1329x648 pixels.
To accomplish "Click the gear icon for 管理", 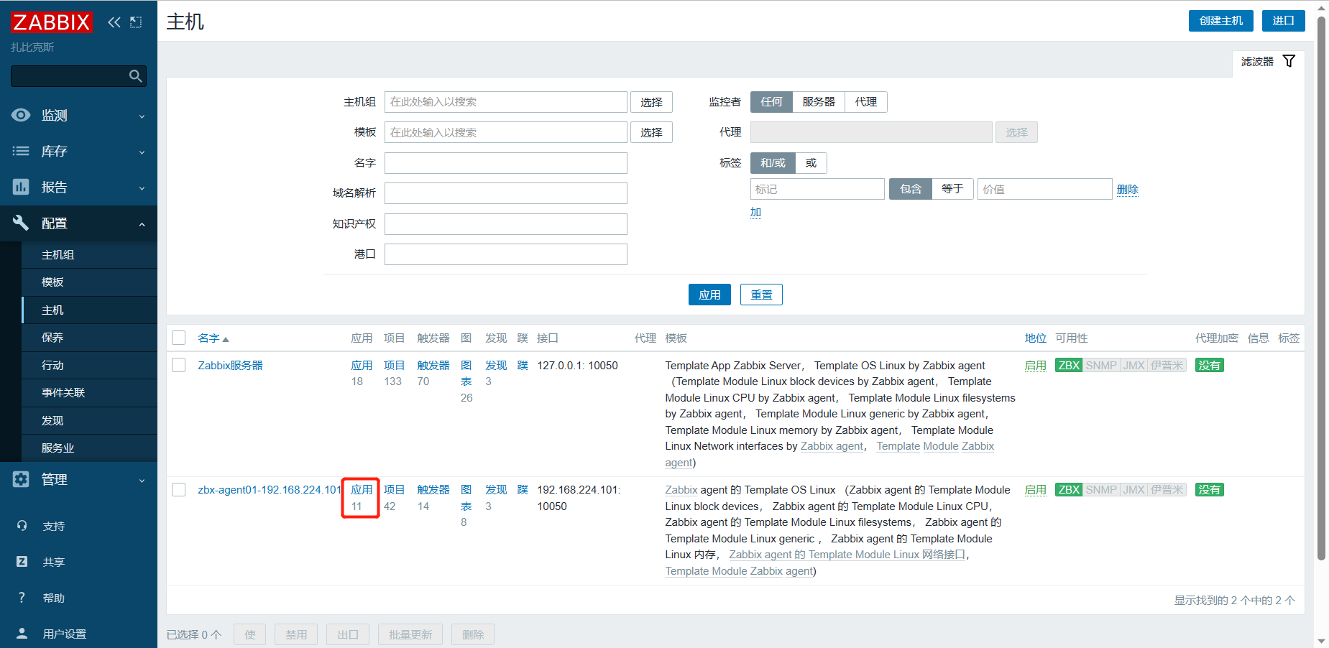I will (x=21, y=479).
